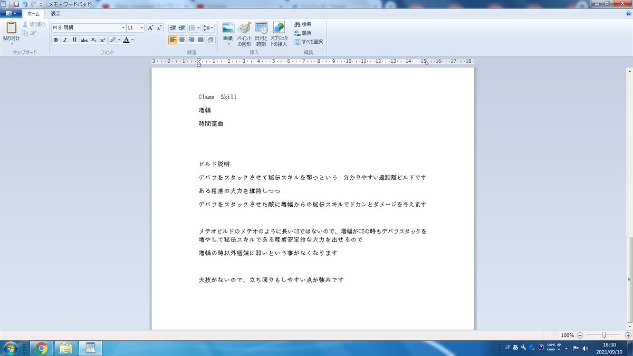
Task: Center the text
Action: [x=182, y=40]
